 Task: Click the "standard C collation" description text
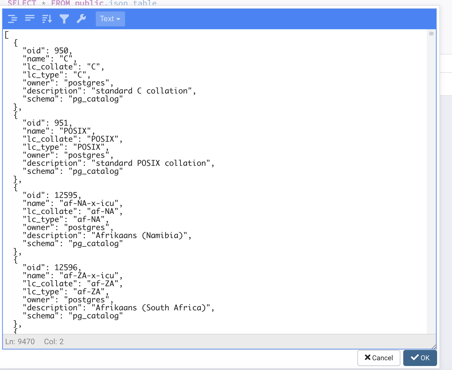pyautogui.click(x=142, y=91)
